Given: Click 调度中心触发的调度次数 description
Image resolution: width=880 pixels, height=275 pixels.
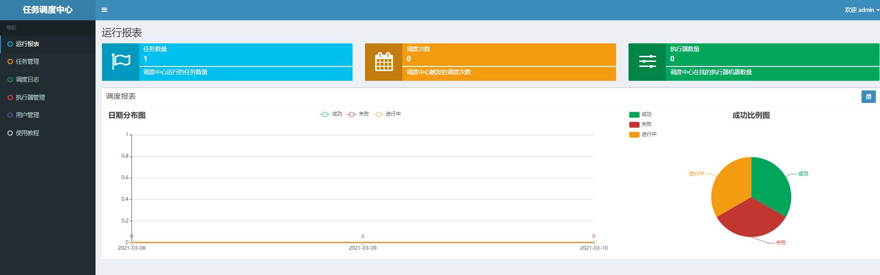Looking at the screenshot, I should [438, 72].
